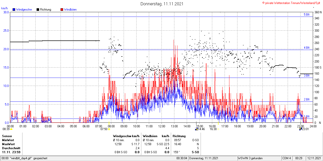Click the moon icon next to 14:46

196,129
